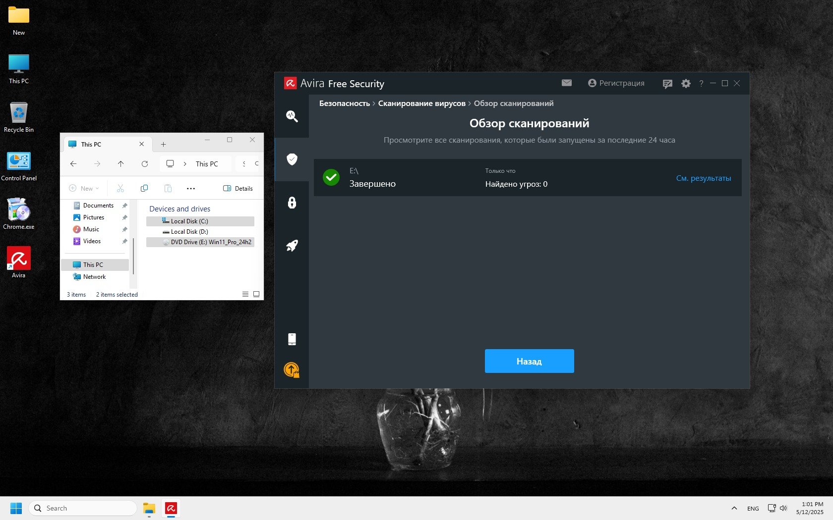Viewport: 833px width, 520px height.
Task: Open the Performance rocket section in Avira sidebar
Action: pyautogui.click(x=292, y=246)
